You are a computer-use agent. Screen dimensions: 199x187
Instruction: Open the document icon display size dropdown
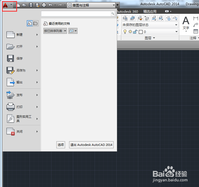pyautogui.click(x=73, y=31)
